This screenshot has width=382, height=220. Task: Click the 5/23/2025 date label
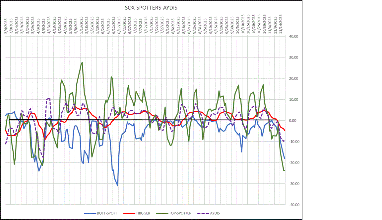(x=92, y=25)
